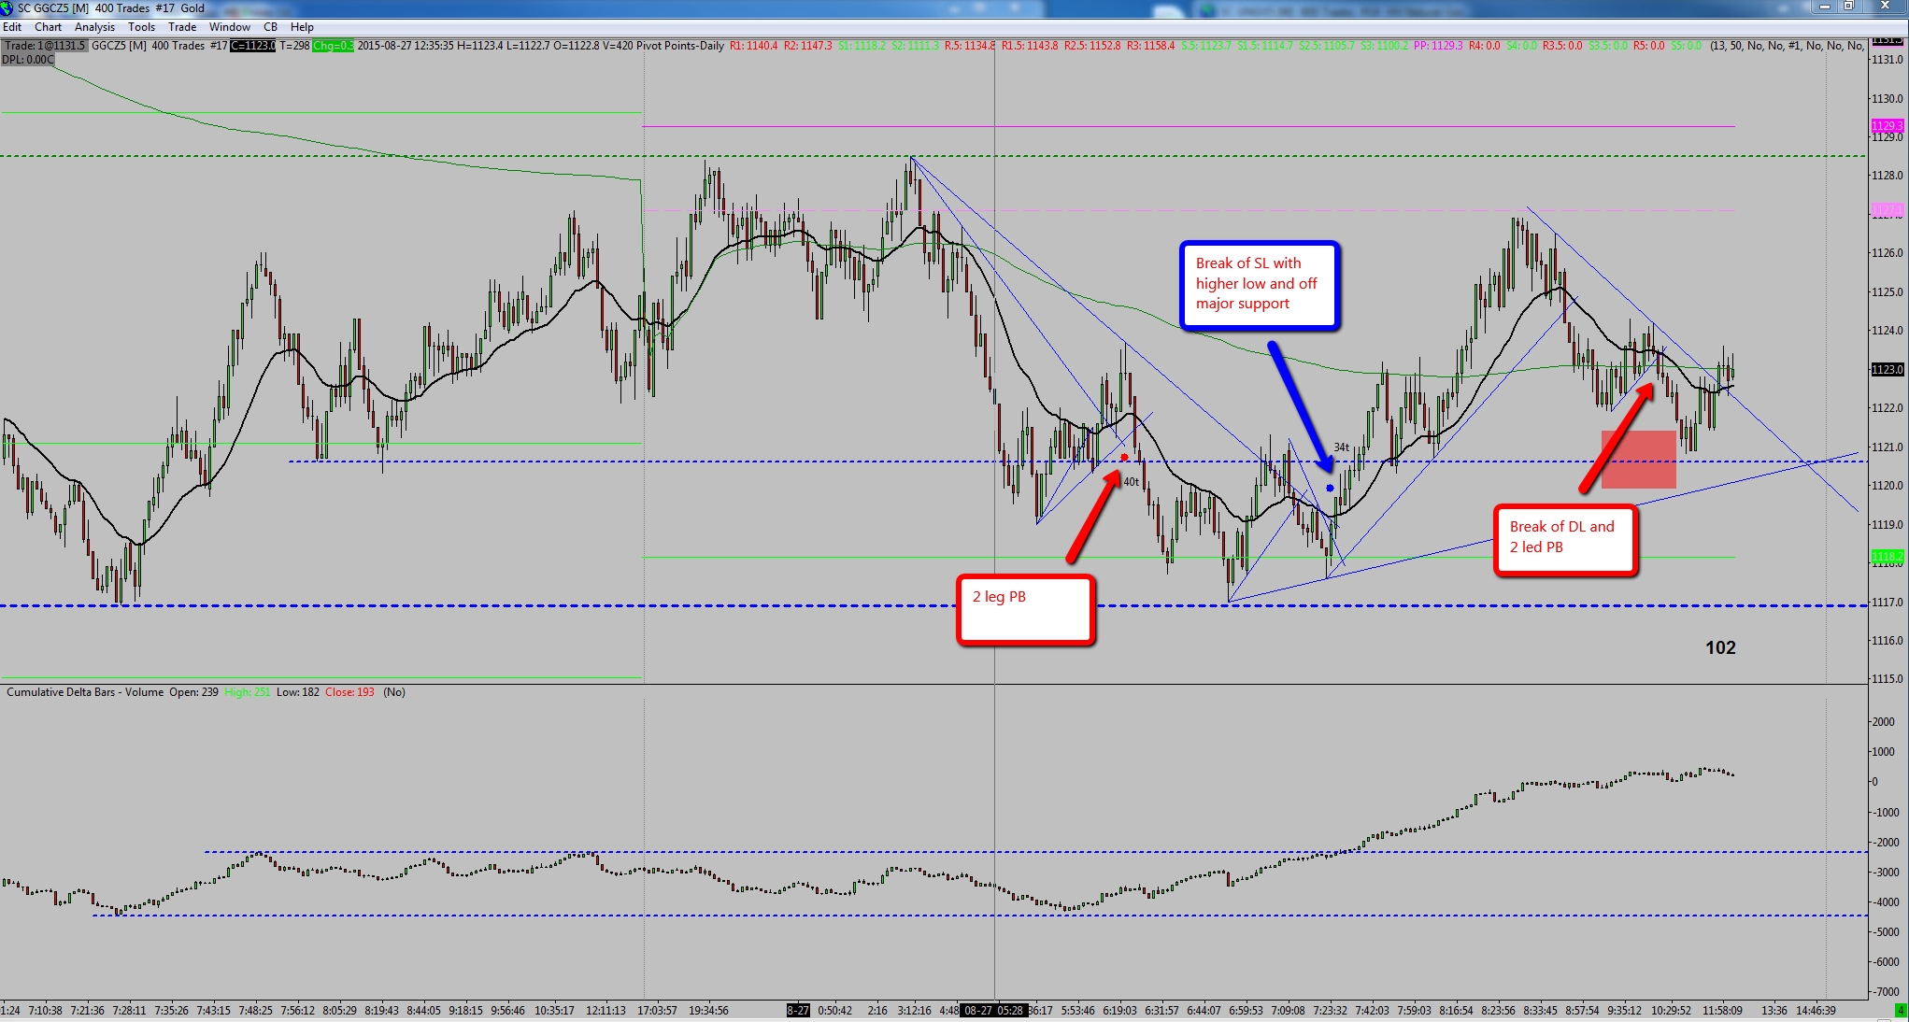The image size is (1909, 1022).
Task: Restore down the chart window
Action: click(1848, 7)
